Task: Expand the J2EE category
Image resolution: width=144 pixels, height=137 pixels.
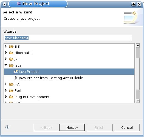Action: 6,59
